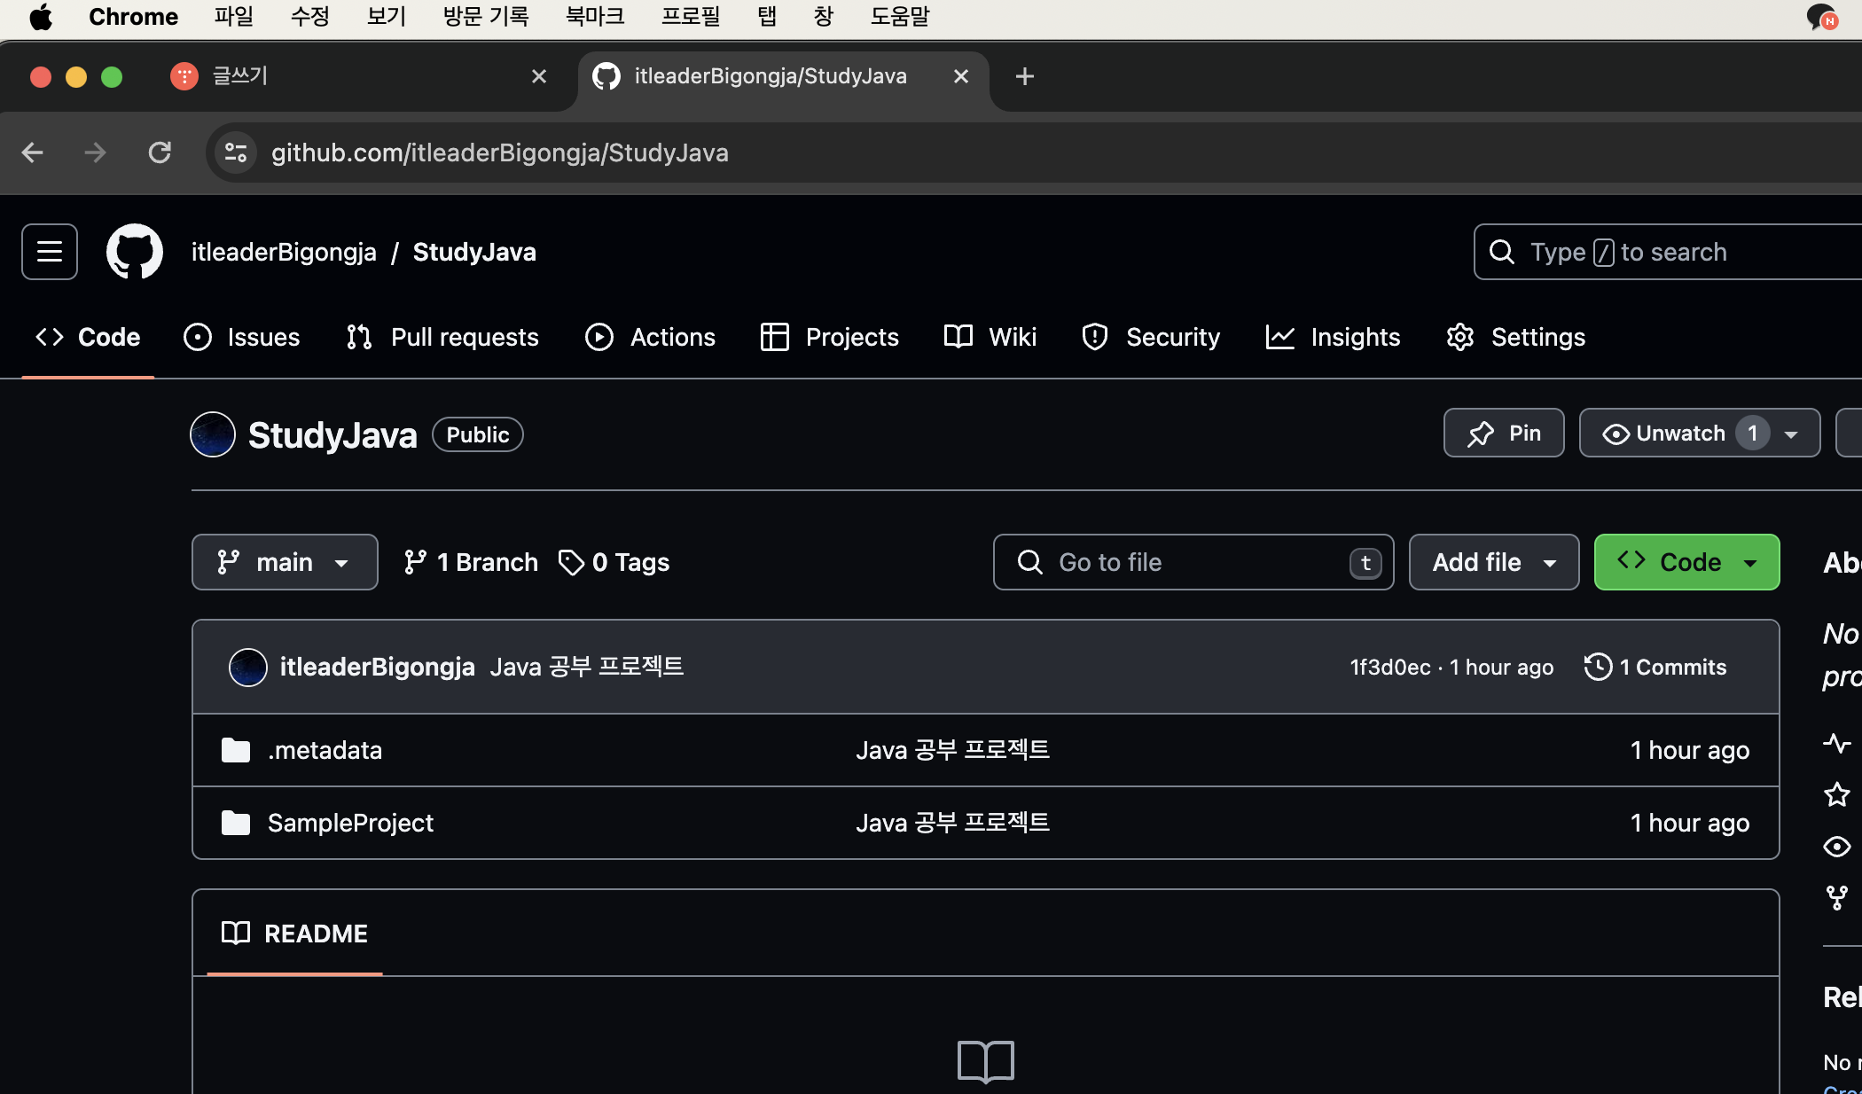The width and height of the screenshot is (1862, 1094).
Task: Close the 글쓰기 tab
Action: [x=539, y=76]
